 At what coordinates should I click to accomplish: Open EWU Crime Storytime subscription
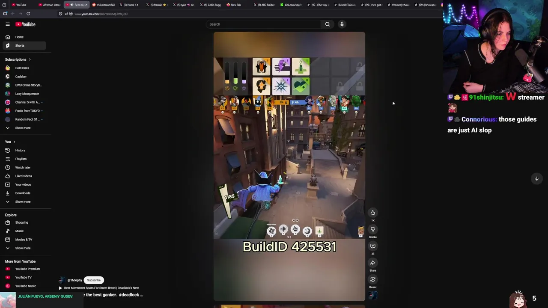[24, 85]
